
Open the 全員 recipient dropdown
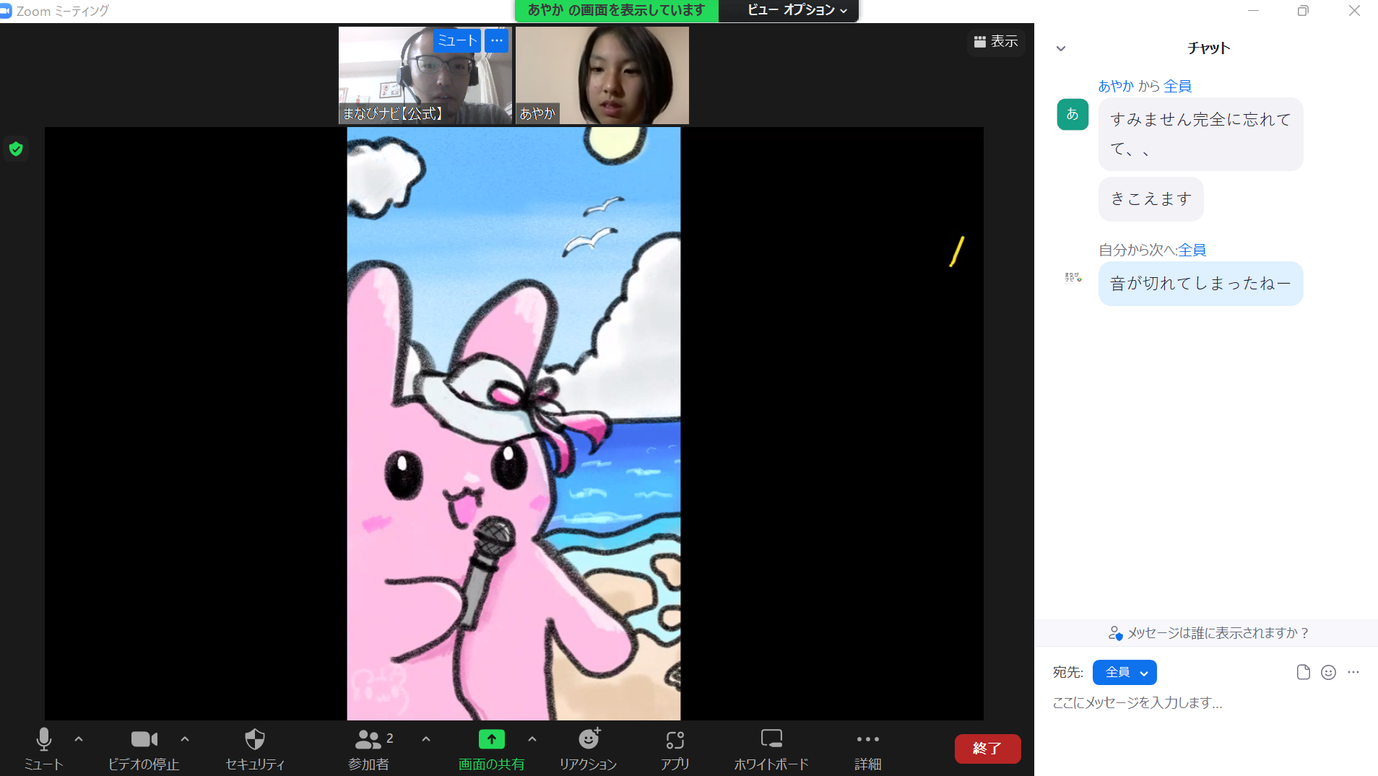[1124, 672]
